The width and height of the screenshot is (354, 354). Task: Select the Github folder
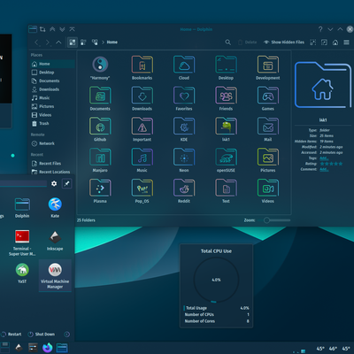pyautogui.click(x=100, y=129)
